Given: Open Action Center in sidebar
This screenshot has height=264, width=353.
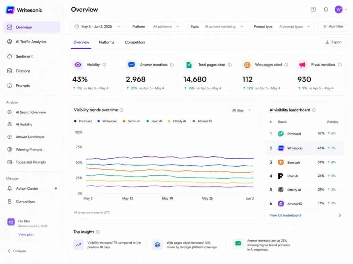Looking at the screenshot, I should click(32, 189).
